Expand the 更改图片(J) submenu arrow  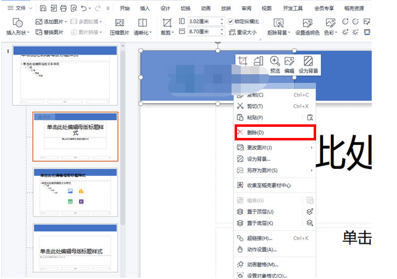[311, 147]
